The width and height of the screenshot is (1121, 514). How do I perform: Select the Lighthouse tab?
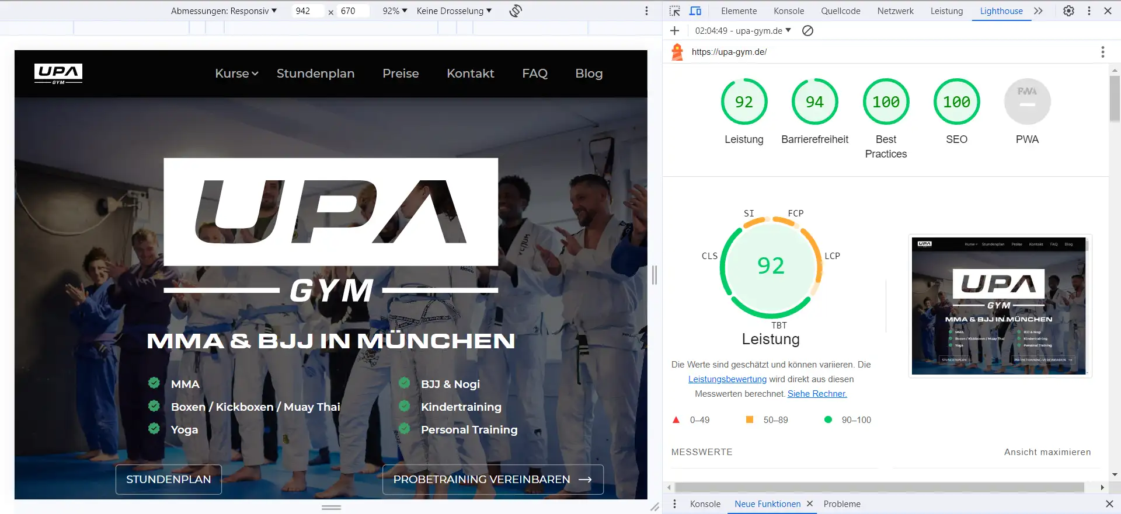[x=1001, y=11]
